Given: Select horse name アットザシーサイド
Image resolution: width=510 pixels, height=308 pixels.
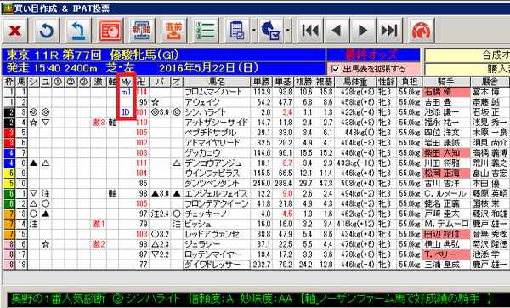Looking at the screenshot, I should click(x=216, y=123).
